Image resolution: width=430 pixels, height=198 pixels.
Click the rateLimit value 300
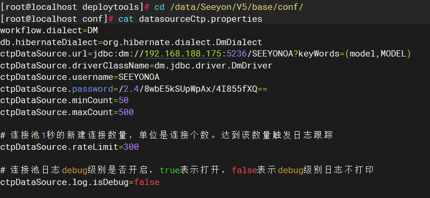point(132,147)
